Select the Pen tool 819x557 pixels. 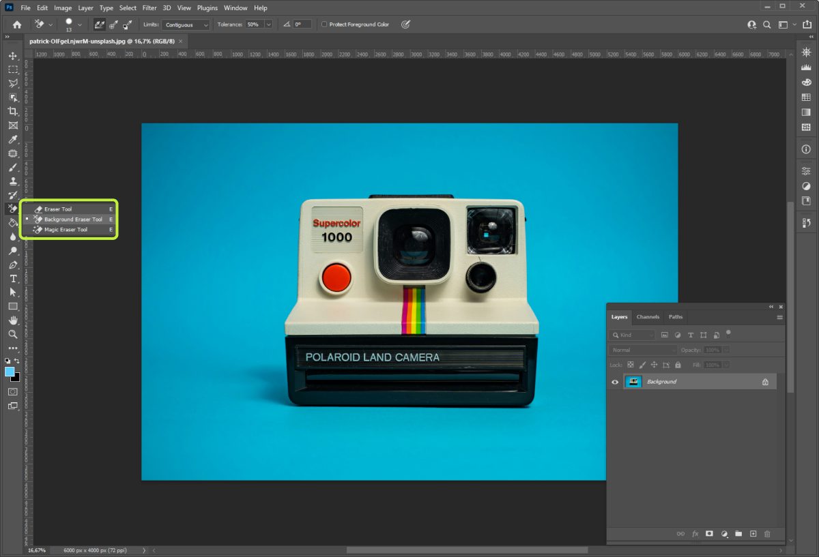coord(13,265)
